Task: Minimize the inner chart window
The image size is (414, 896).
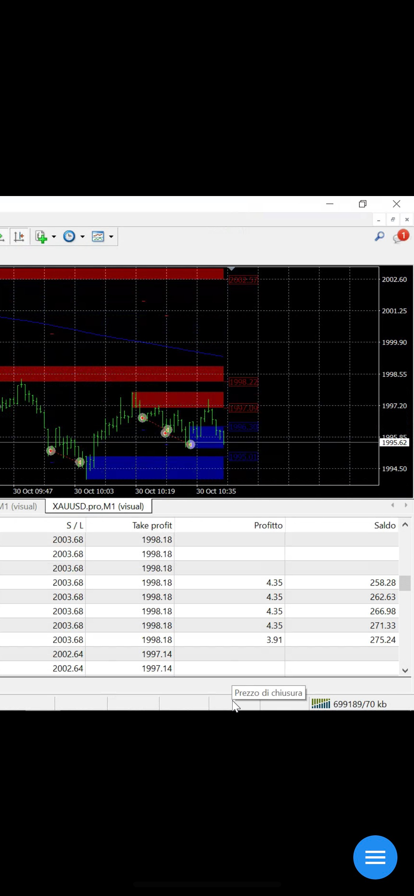Action: [x=379, y=220]
